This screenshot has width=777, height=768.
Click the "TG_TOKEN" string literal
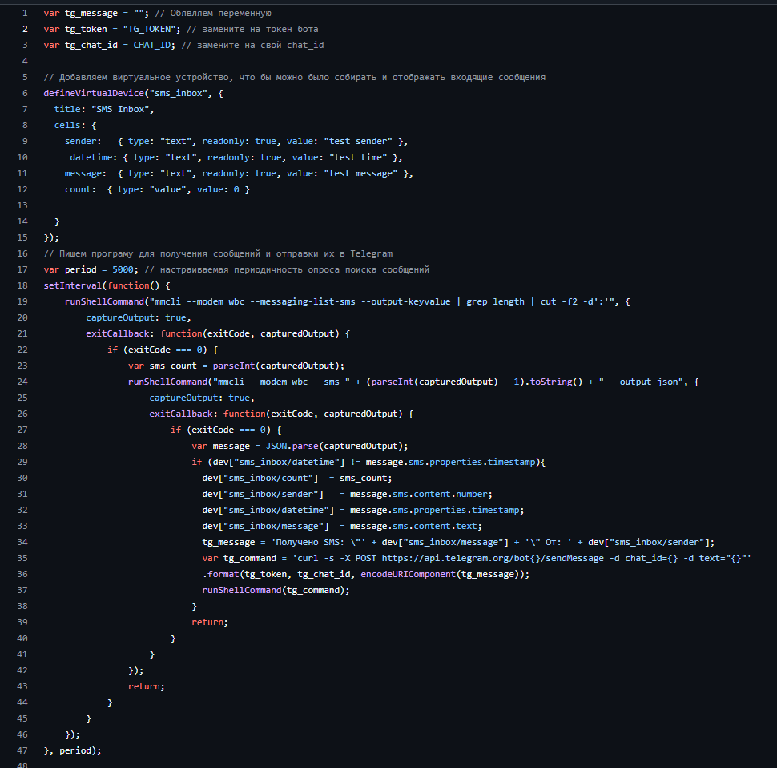click(149, 29)
